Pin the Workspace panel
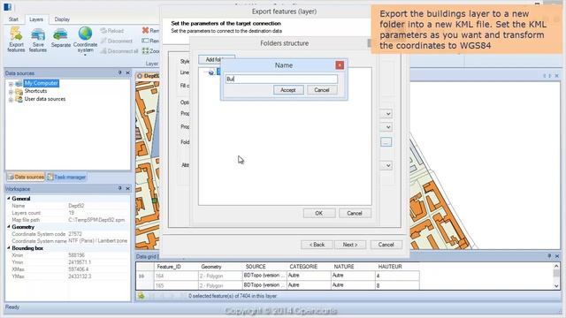 pos(120,188)
